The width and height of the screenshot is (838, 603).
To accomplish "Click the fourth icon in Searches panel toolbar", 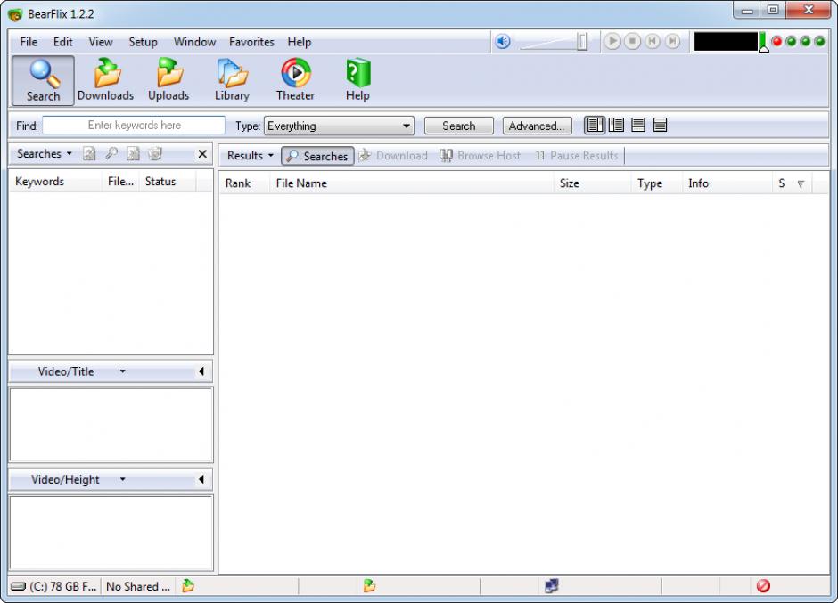I will (x=155, y=154).
